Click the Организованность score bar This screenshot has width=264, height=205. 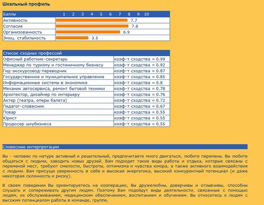[x=88, y=32]
